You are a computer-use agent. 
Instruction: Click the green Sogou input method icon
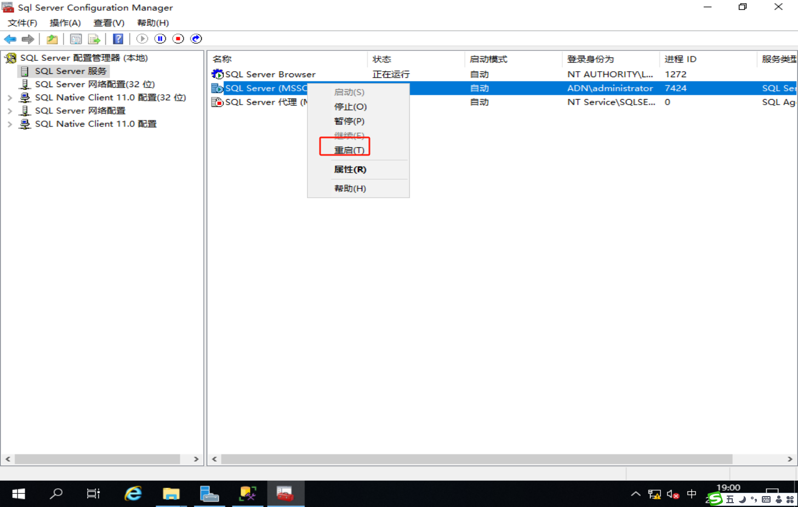[x=715, y=499]
